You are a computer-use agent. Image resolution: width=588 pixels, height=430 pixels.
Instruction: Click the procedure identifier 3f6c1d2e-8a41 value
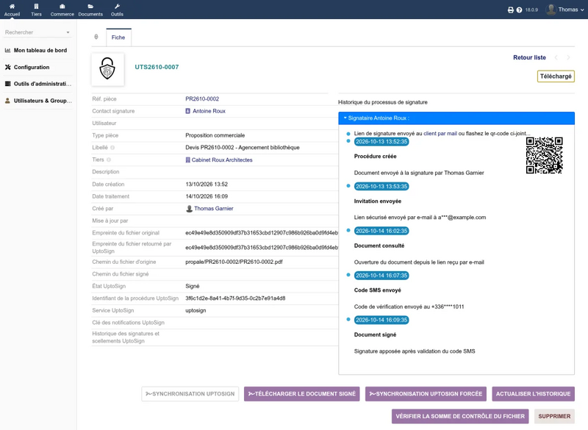pos(235,298)
